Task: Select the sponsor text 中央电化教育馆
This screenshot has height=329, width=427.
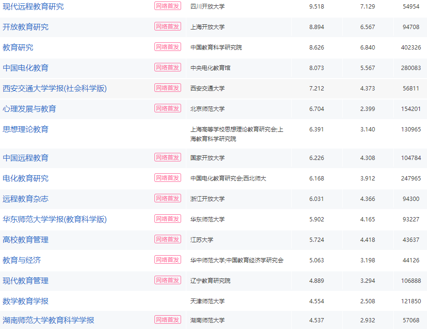Action: pyautogui.click(x=211, y=68)
